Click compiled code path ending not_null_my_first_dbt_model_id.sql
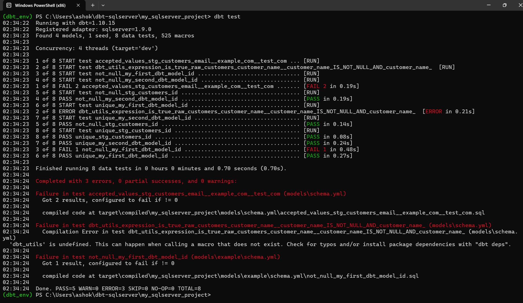523x303 pixels. [x=230, y=276]
